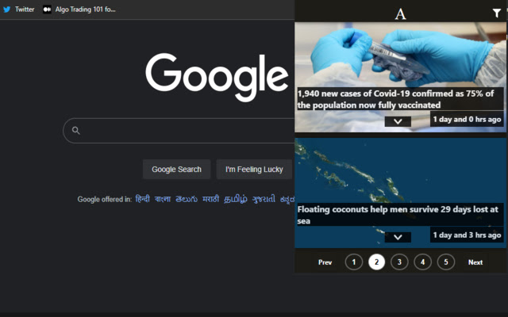Select page 4 in news pagination
This screenshot has width=508, height=317.
pos(422,262)
